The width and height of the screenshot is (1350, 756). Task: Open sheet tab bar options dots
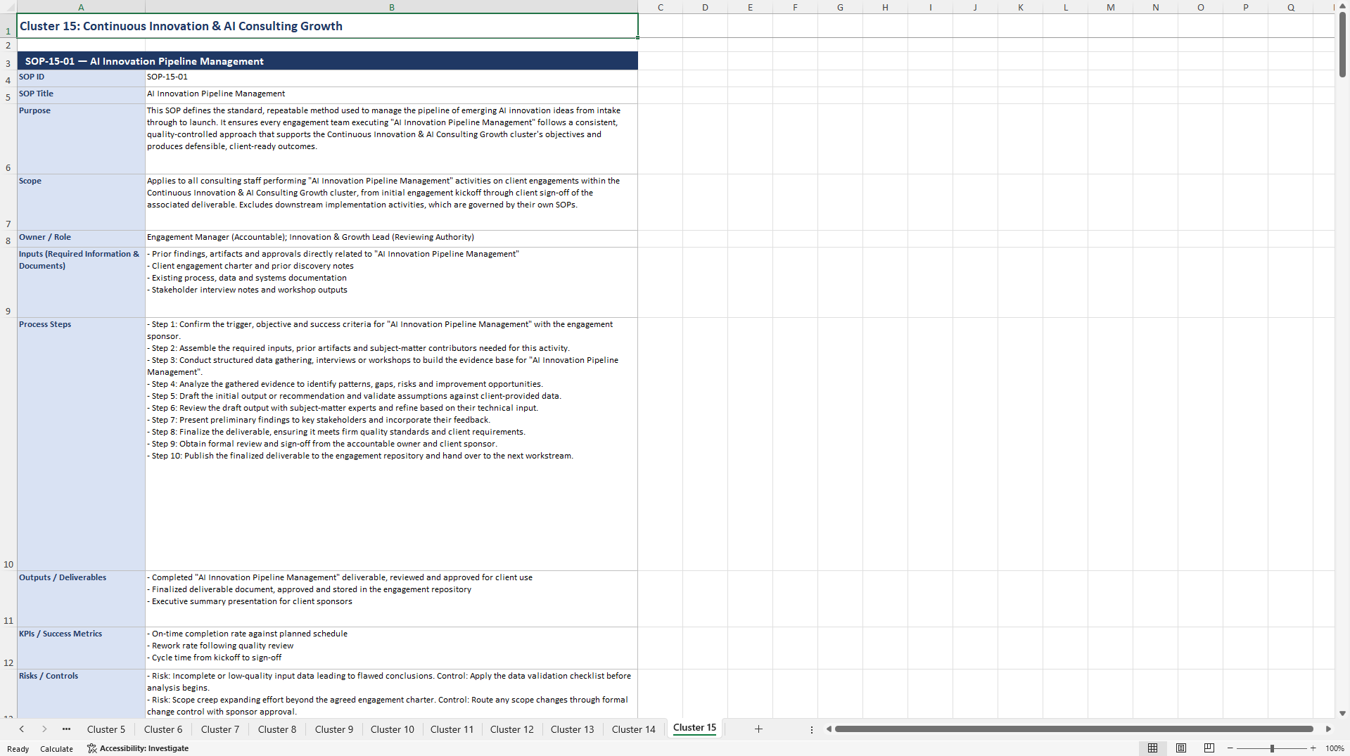click(812, 730)
